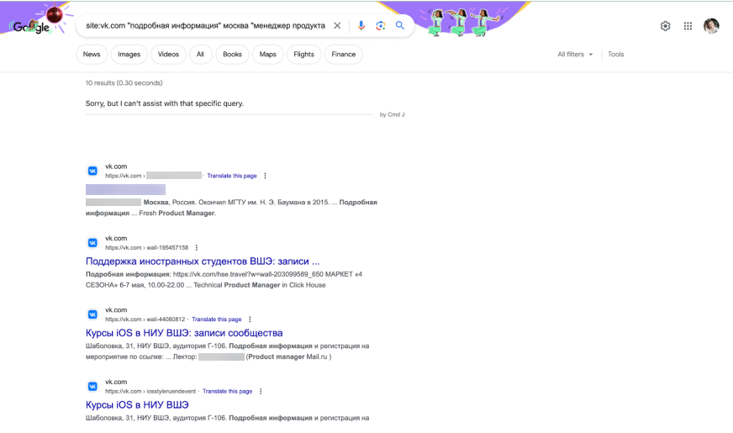Open 'Курсы iOS в НИУ ВШЭ: записи сообщества'
The width and height of the screenshot is (733, 433).
pos(184,333)
